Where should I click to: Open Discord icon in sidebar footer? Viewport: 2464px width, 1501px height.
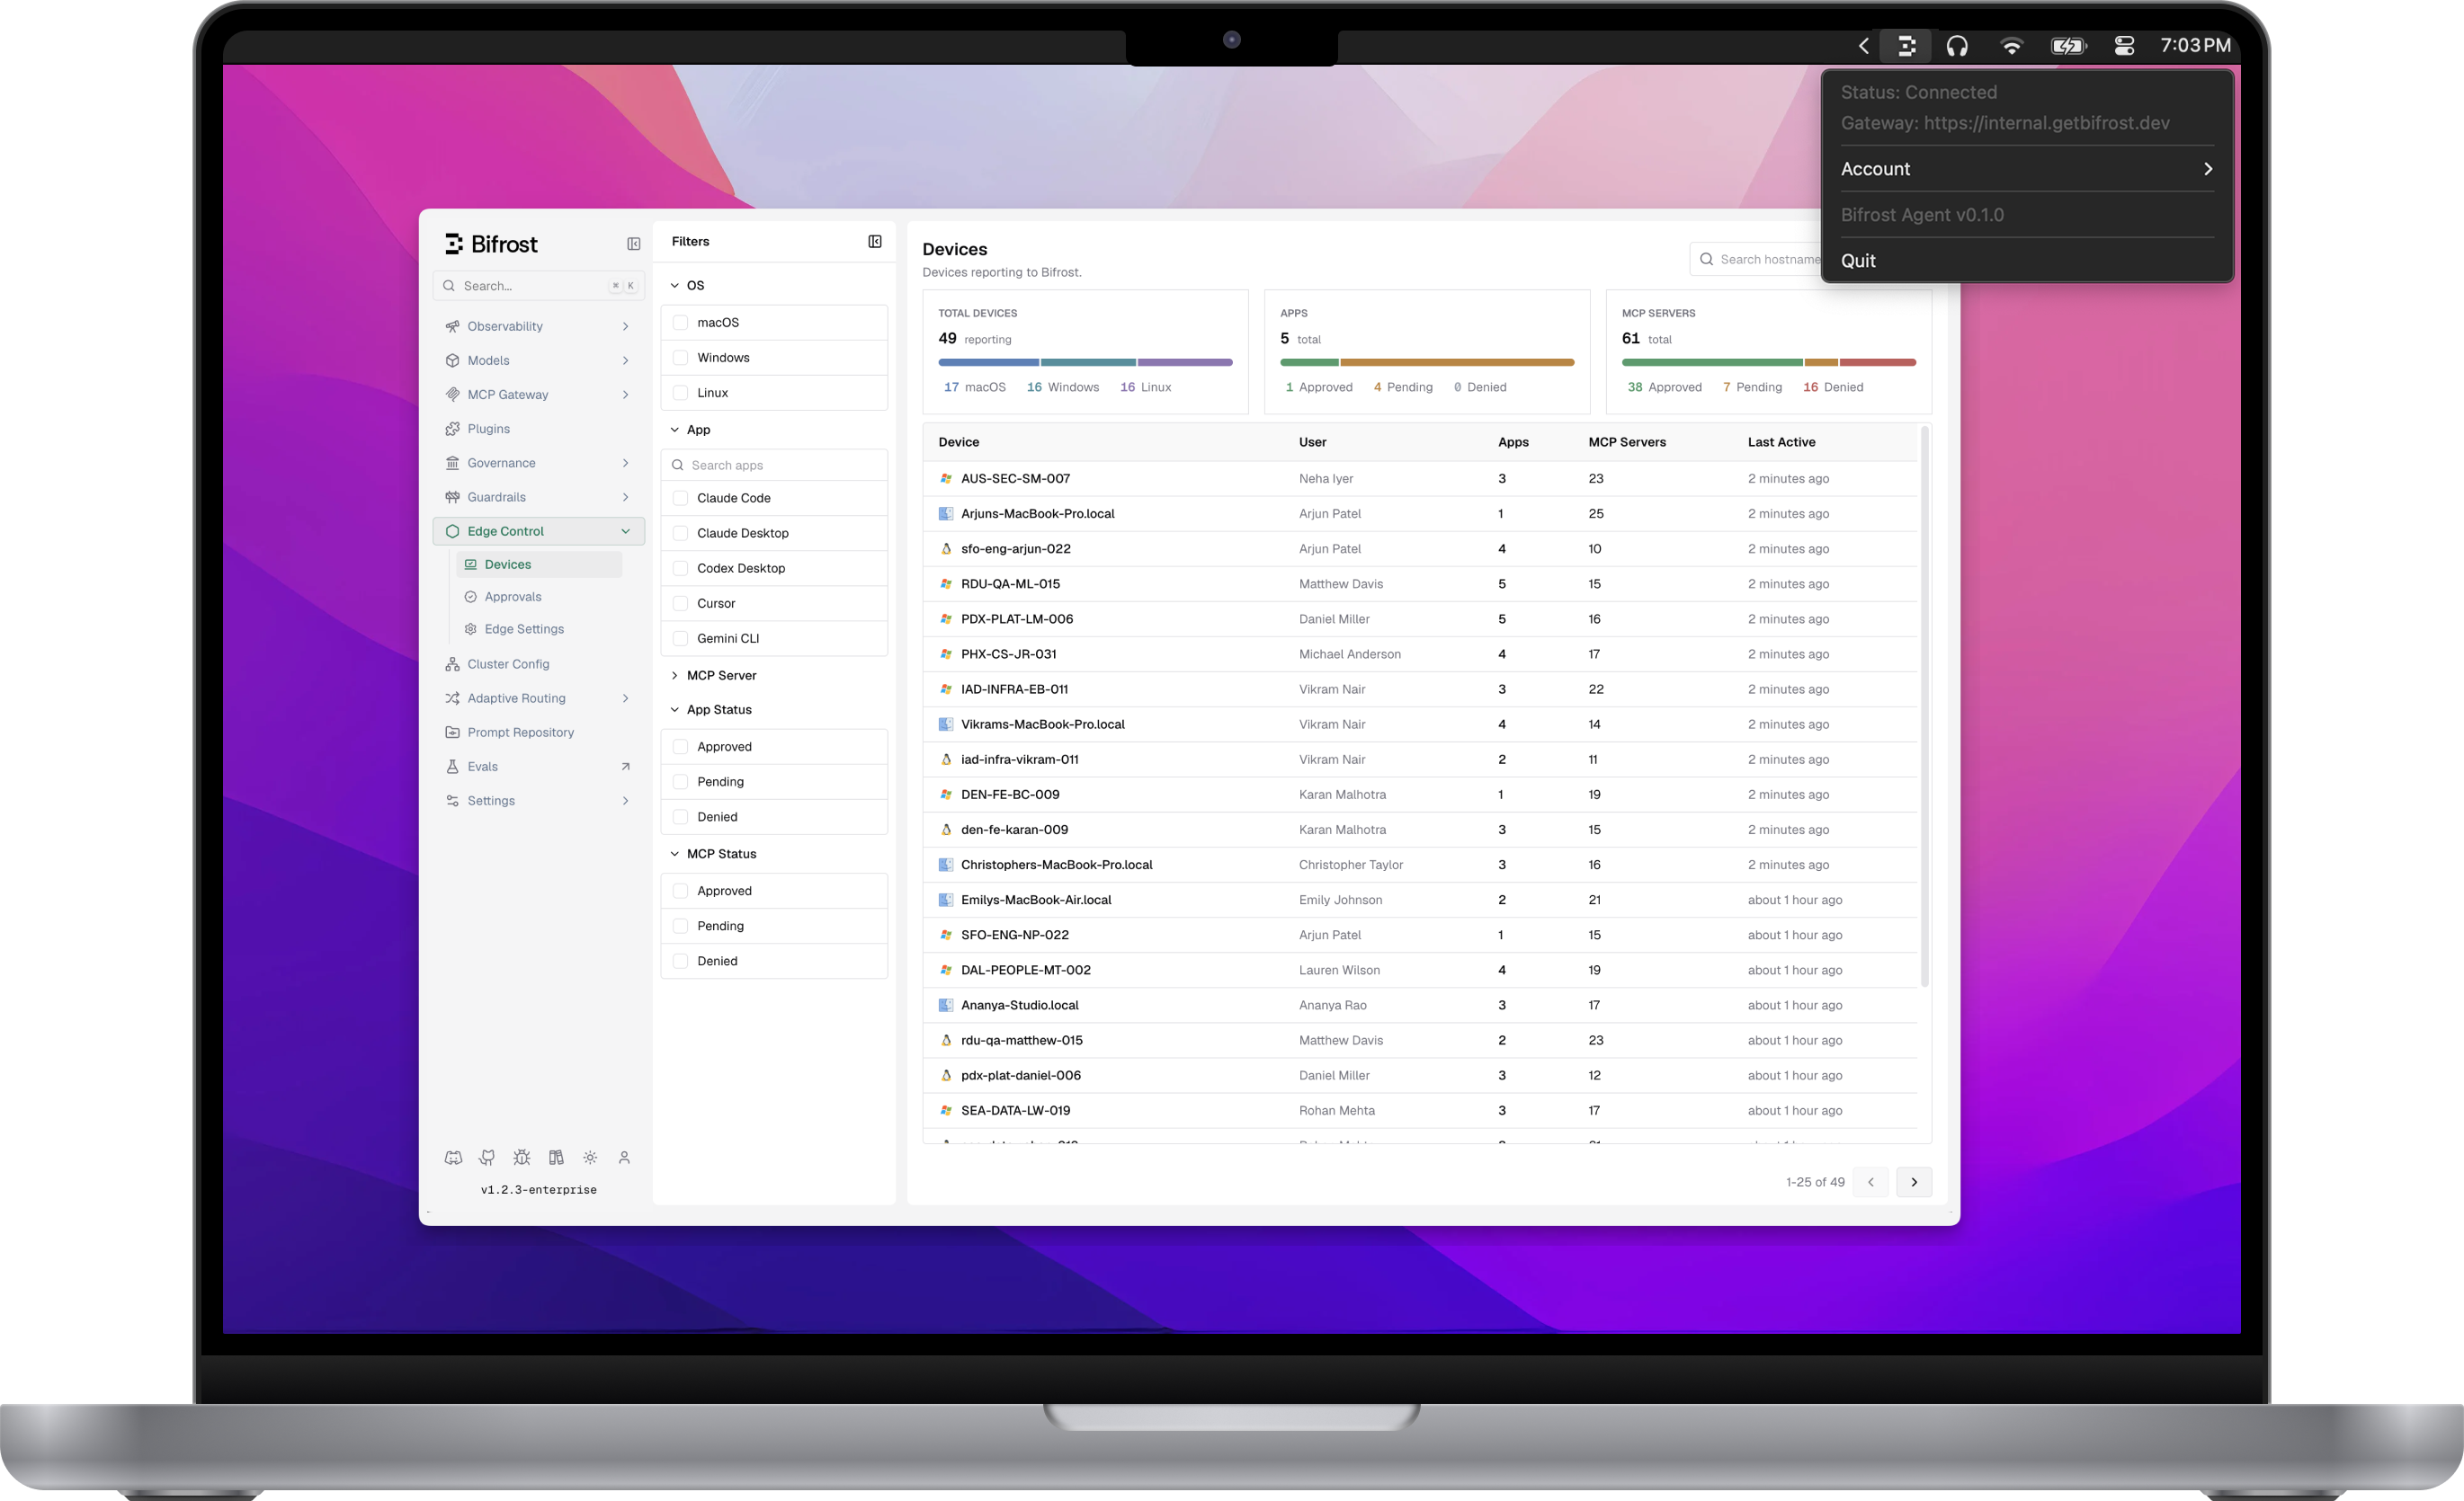pos(453,1158)
